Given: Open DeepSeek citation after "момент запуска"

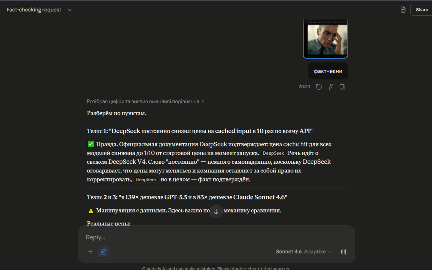Looking at the screenshot, I should [x=273, y=153].
